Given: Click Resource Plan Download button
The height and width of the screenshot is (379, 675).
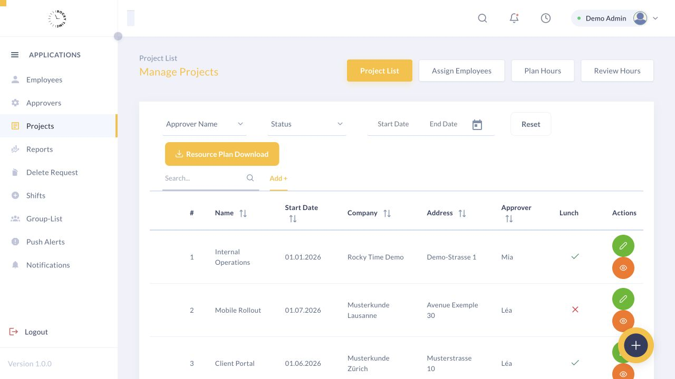Looking at the screenshot, I should tap(222, 154).
